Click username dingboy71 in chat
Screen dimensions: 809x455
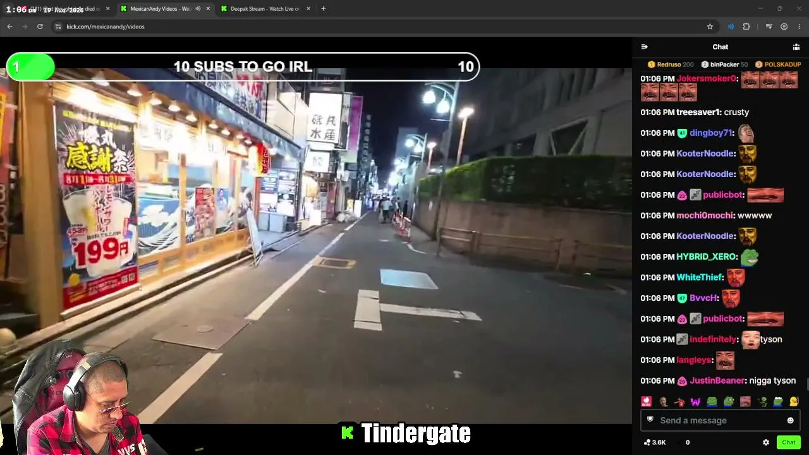click(711, 133)
